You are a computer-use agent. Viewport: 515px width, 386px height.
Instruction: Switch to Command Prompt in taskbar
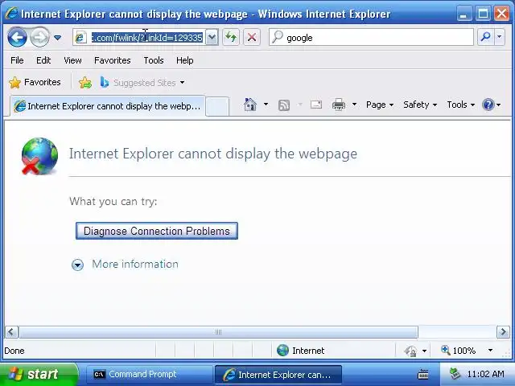(149, 374)
